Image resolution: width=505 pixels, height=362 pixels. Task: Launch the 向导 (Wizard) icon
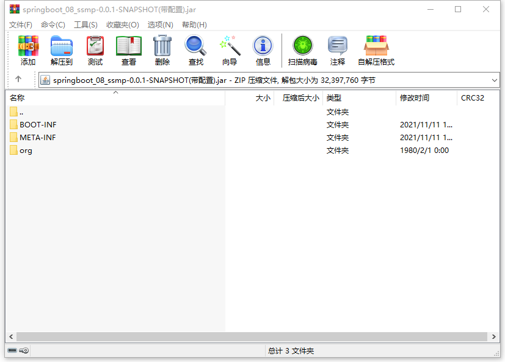coord(230,50)
